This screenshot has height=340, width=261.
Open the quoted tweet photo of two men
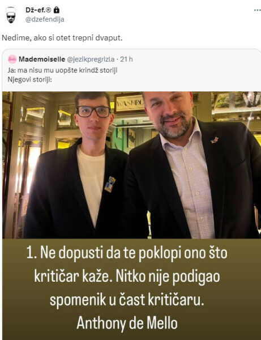click(x=132, y=165)
